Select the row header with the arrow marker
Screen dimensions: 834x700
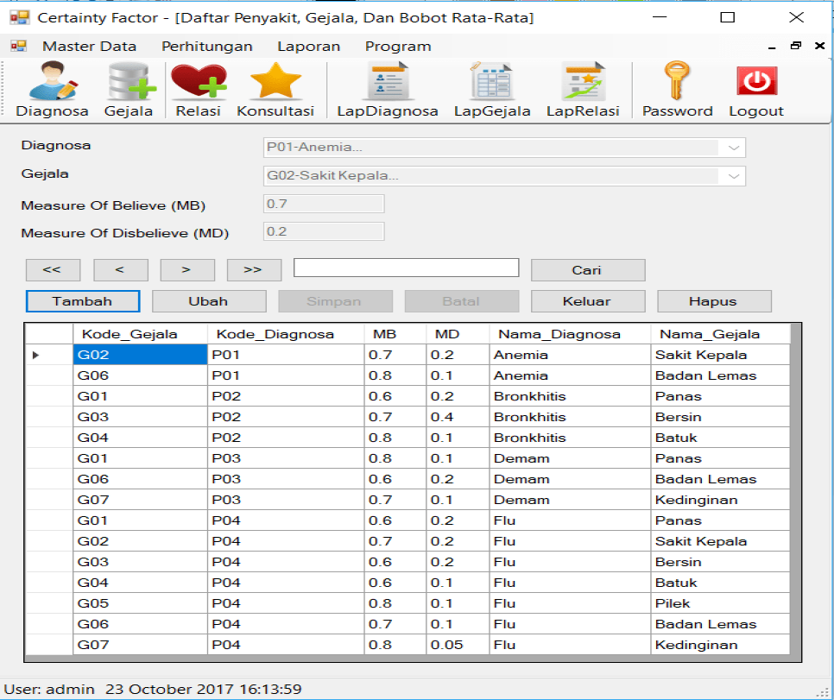pyautogui.click(x=49, y=355)
